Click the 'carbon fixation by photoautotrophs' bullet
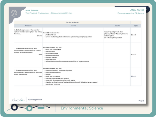Screen dimensions: 156x117 pos(69,37)
